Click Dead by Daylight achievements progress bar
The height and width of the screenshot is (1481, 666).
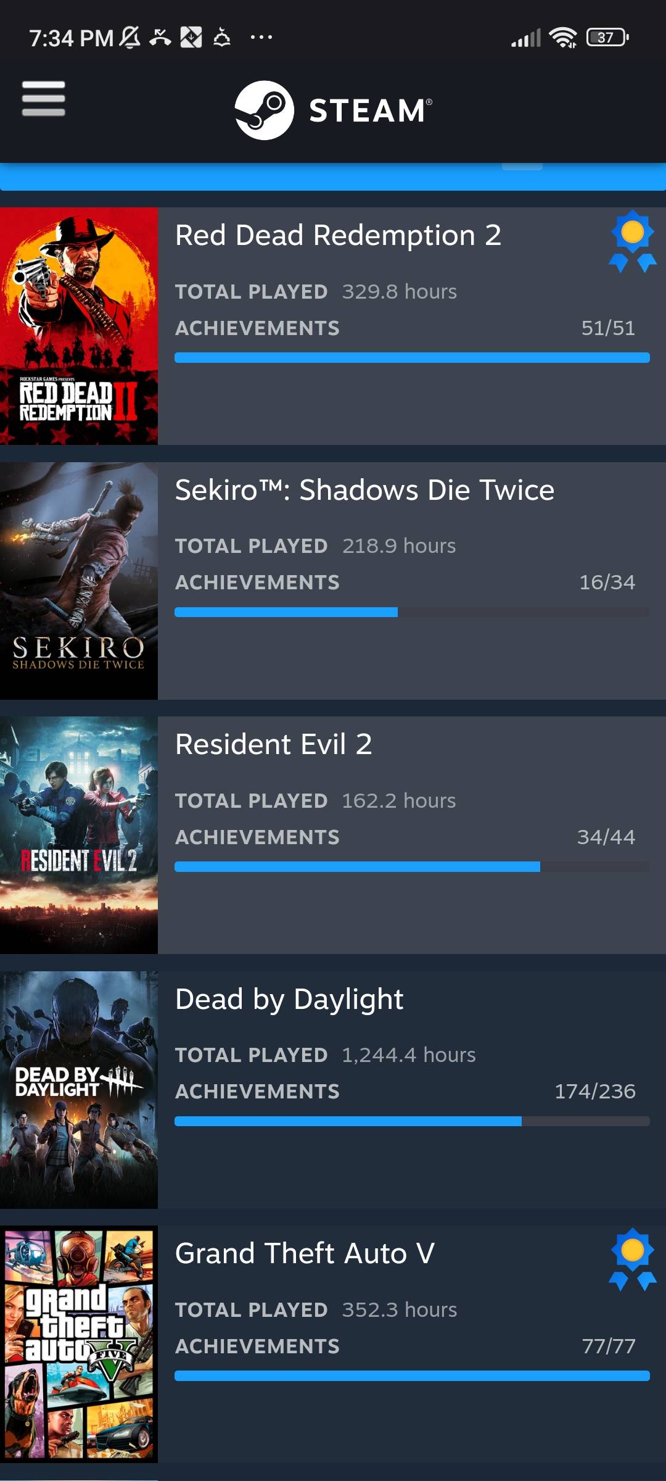pos(412,1121)
